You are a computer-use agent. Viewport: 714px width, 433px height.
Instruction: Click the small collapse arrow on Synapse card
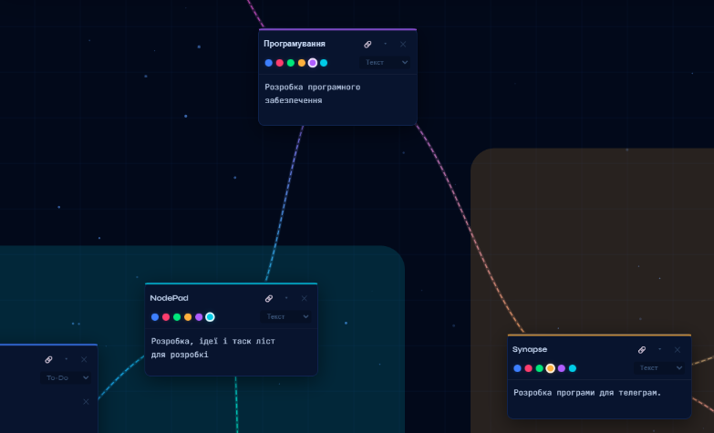point(659,349)
